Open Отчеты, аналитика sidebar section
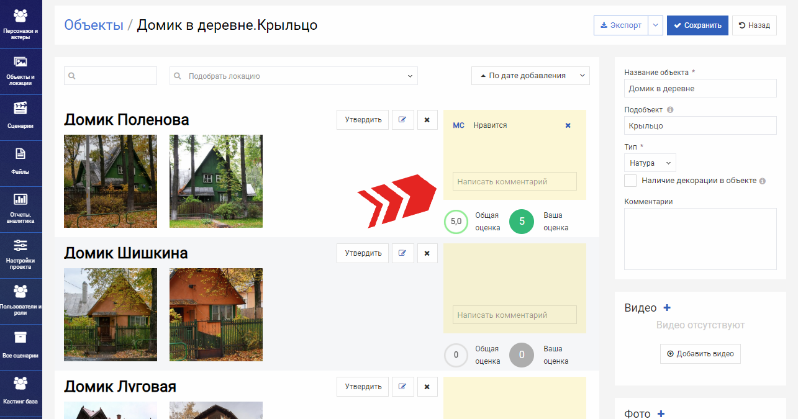The image size is (798, 419). coord(20,209)
